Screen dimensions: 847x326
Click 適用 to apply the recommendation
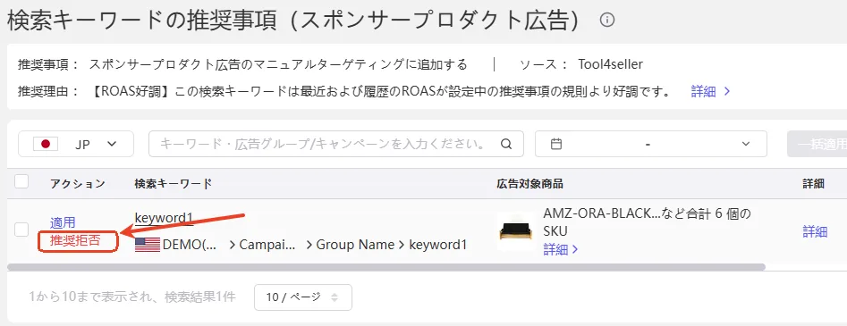coord(63,222)
